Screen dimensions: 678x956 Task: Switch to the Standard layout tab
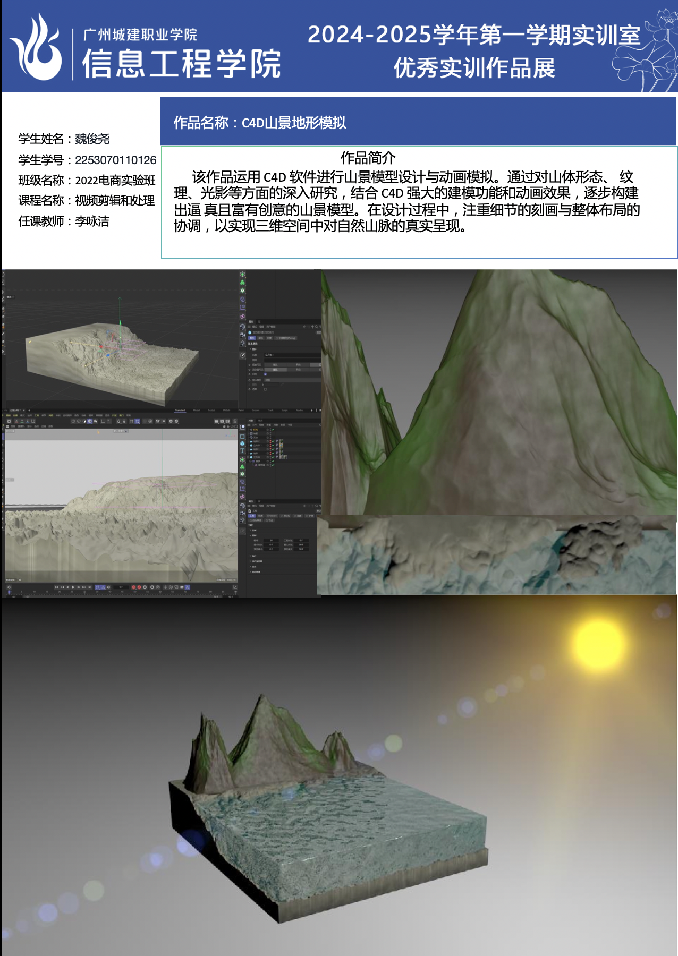tap(180, 411)
